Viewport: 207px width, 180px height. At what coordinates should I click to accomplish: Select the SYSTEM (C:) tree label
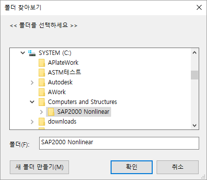[55, 53]
